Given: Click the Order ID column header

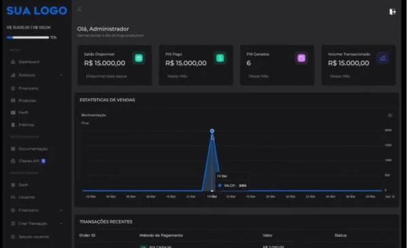Looking at the screenshot, I should pyautogui.click(x=87, y=235).
